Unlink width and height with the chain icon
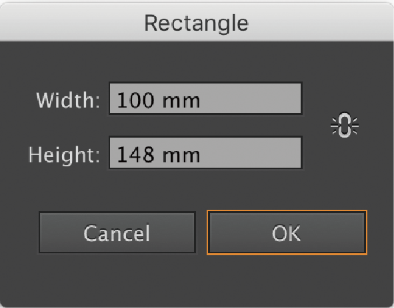This screenshot has width=394, height=308. (345, 125)
